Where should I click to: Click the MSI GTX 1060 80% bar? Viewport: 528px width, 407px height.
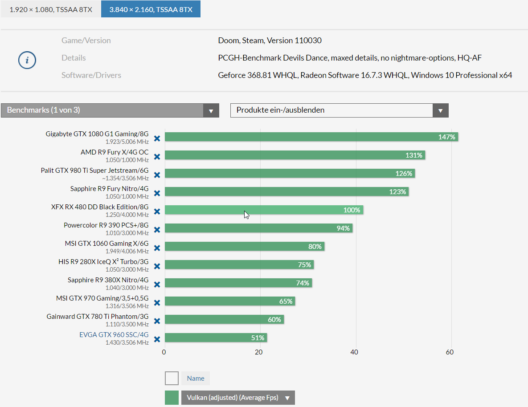click(245, 246)
